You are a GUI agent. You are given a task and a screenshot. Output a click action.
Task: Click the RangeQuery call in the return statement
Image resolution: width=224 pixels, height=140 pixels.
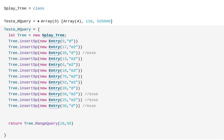[x=47, y=123]
